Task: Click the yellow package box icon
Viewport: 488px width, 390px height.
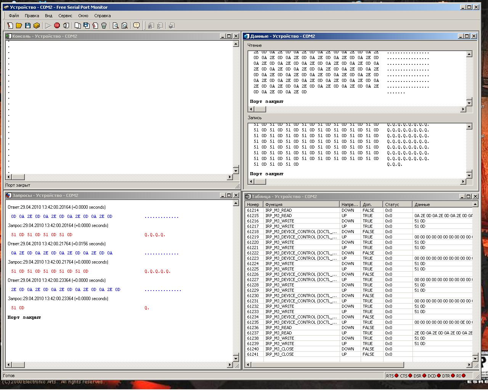Action: [x=37, y=26]
